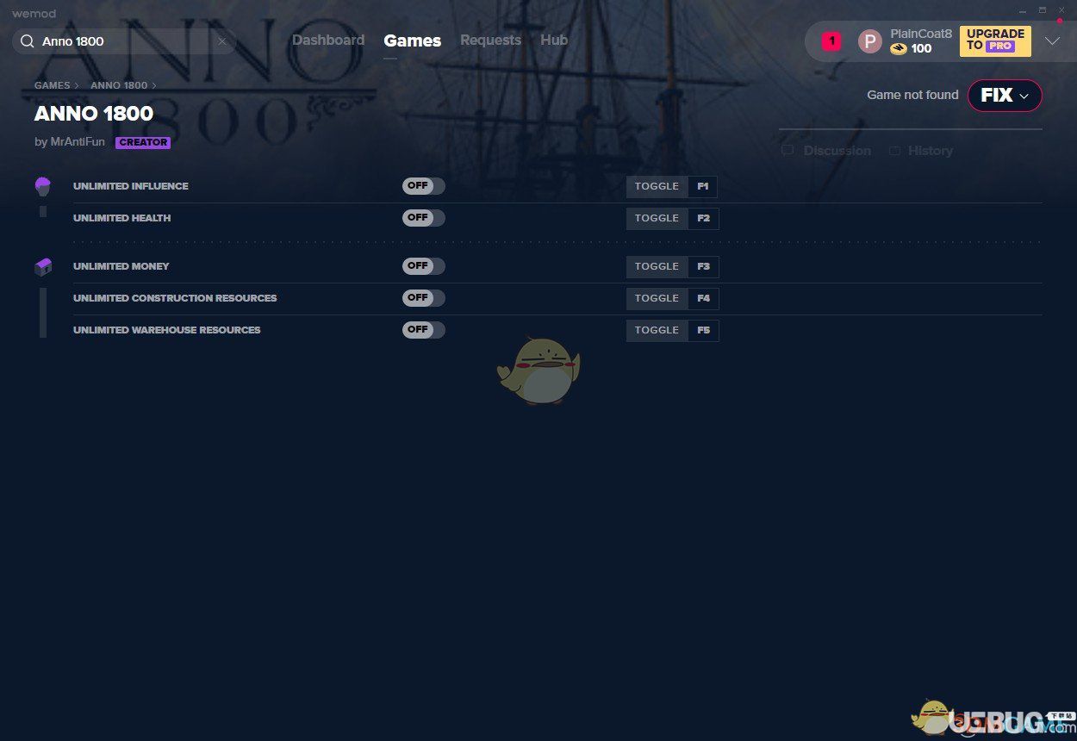Click the Game not found status text
Screen dimensions: 1077x741
point(912,95)
